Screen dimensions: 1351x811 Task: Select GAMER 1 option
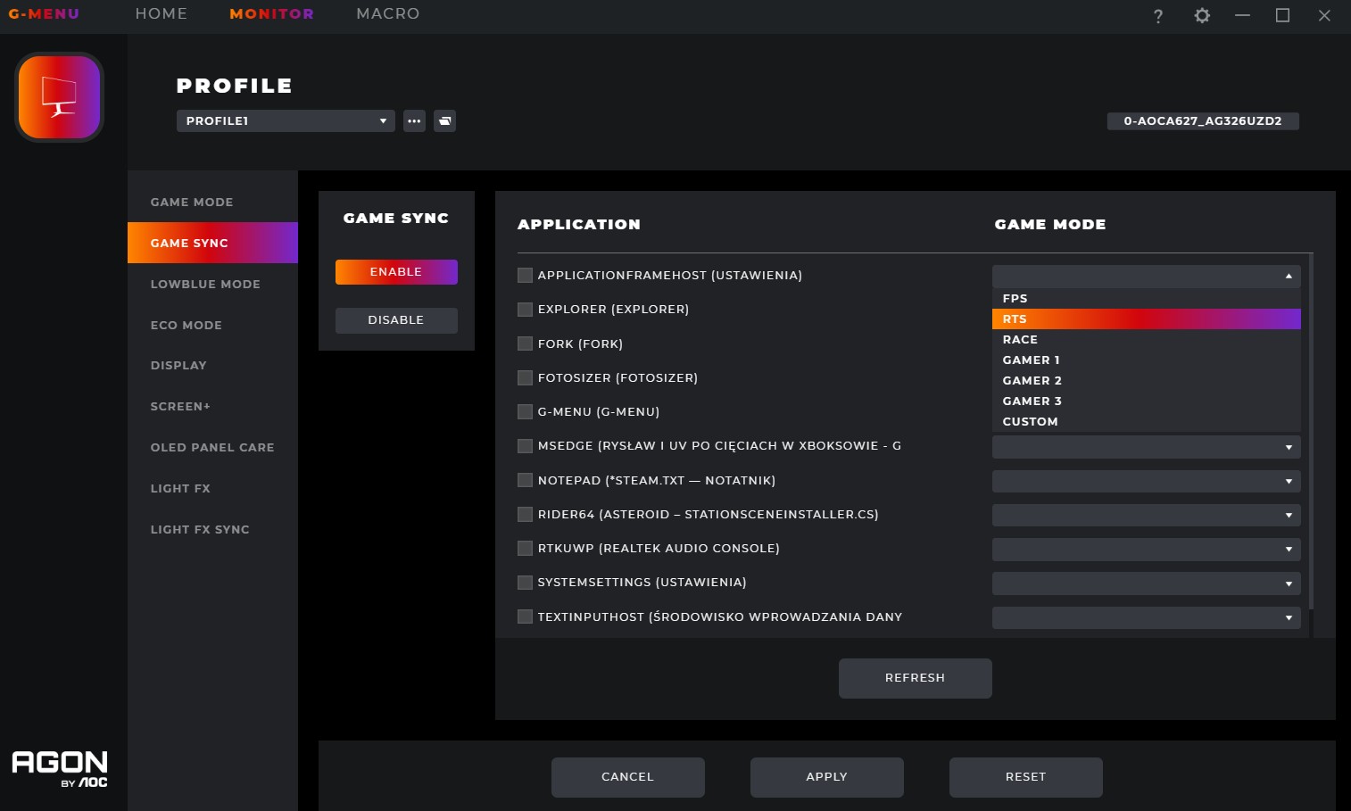point(1146,360)
